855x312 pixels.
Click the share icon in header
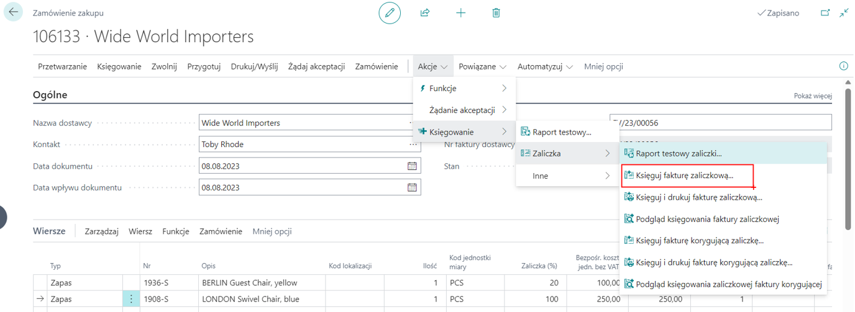(425, 13)
